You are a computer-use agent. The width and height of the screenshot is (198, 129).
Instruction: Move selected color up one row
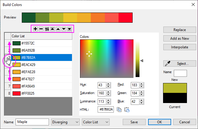click(58, 29)
